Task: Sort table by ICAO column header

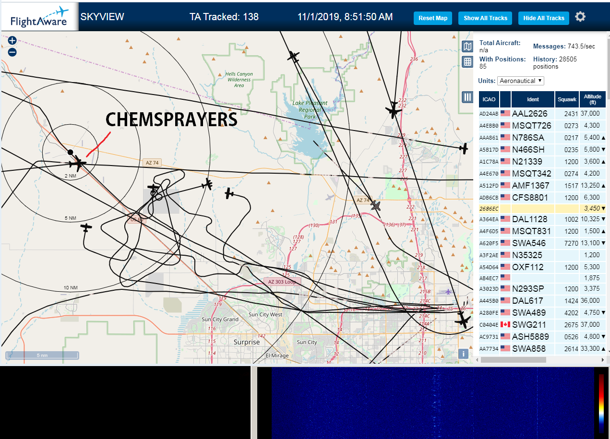Action: [x=489, y=99]
